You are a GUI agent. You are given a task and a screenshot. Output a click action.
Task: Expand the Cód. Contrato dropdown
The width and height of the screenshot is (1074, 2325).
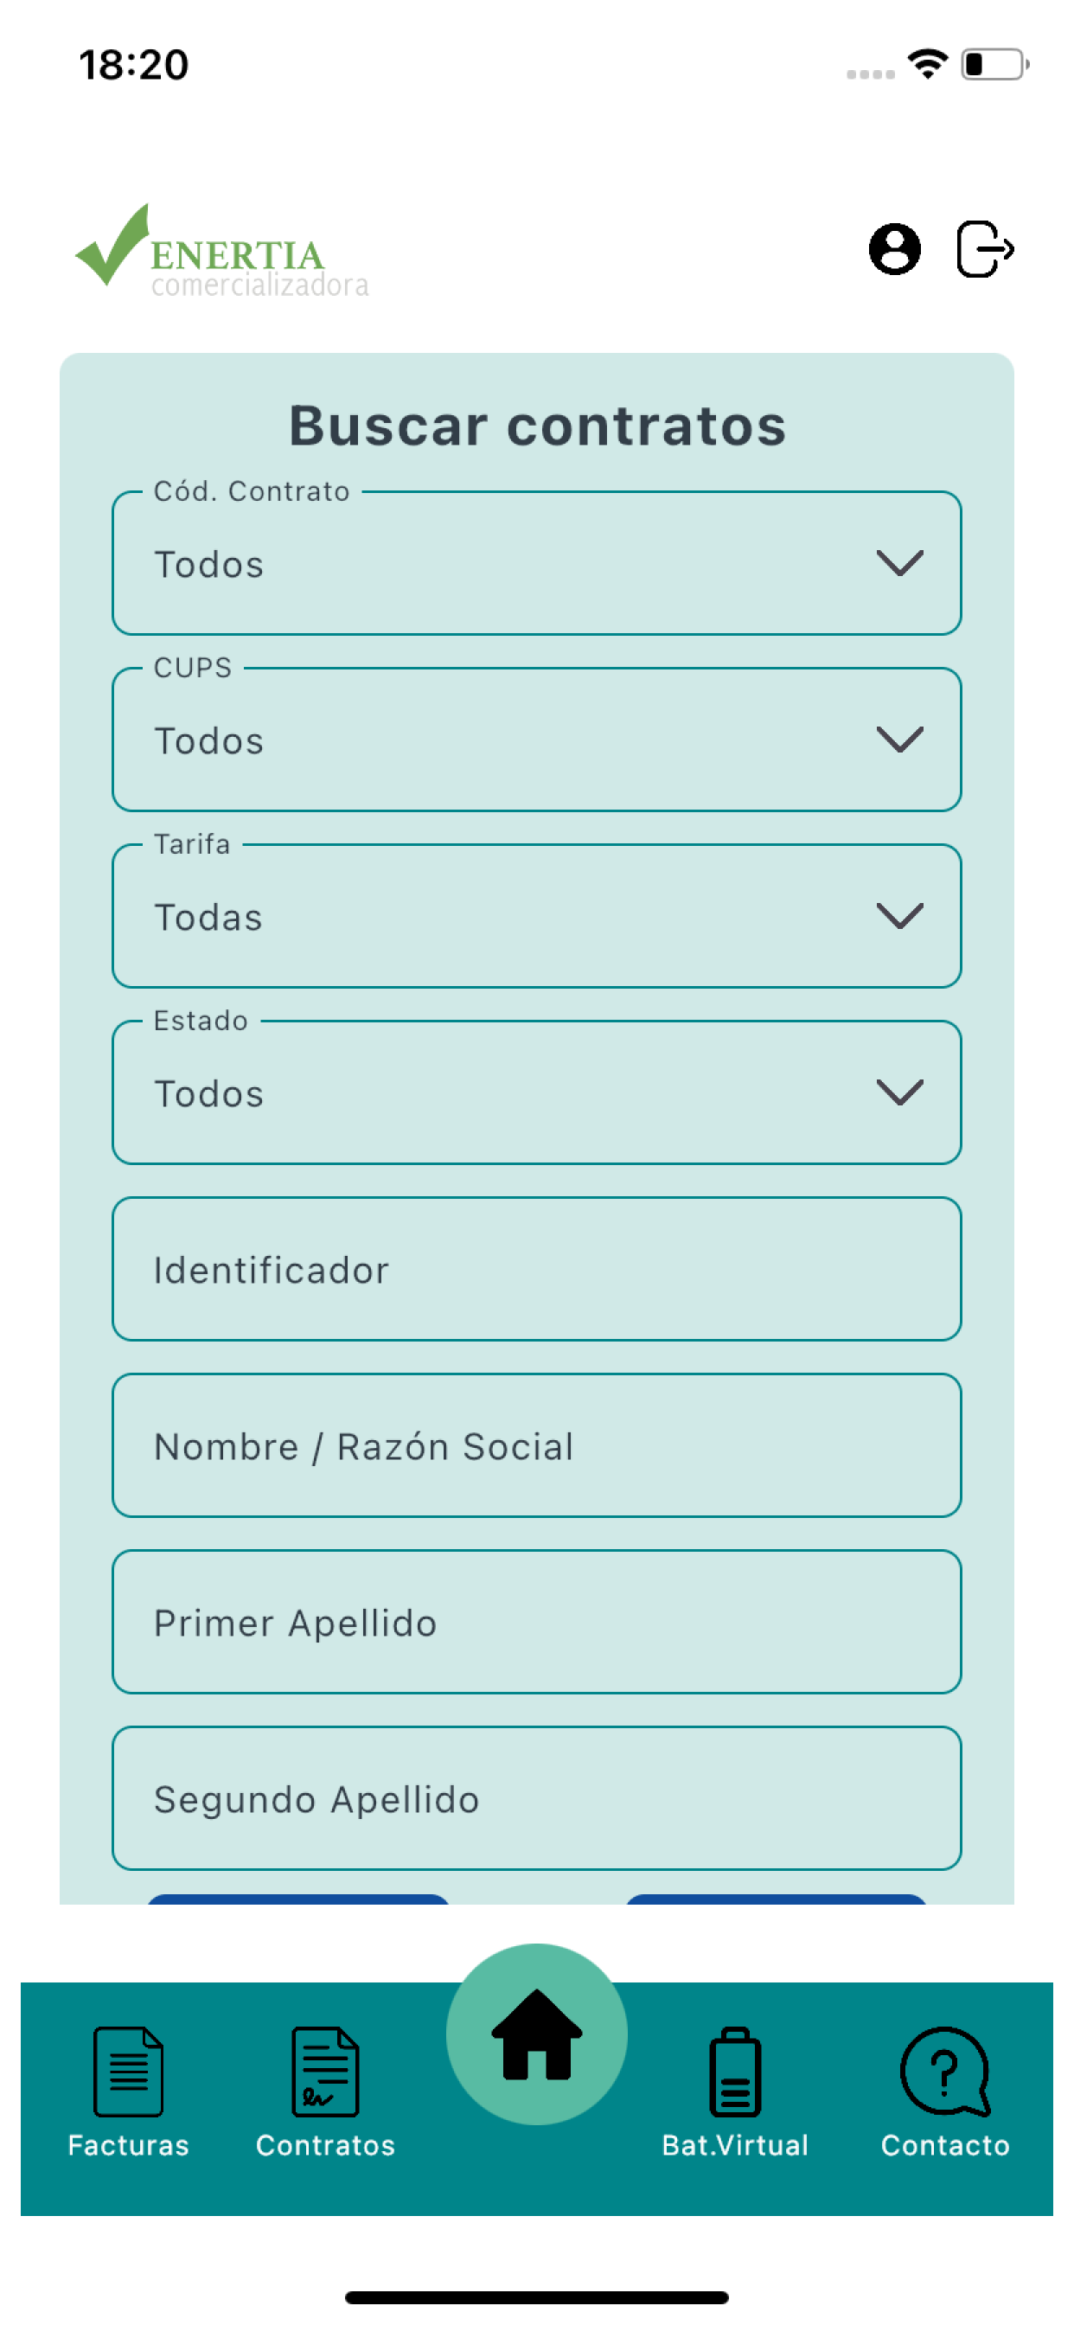pyautogui.click(x=537, y=563)
